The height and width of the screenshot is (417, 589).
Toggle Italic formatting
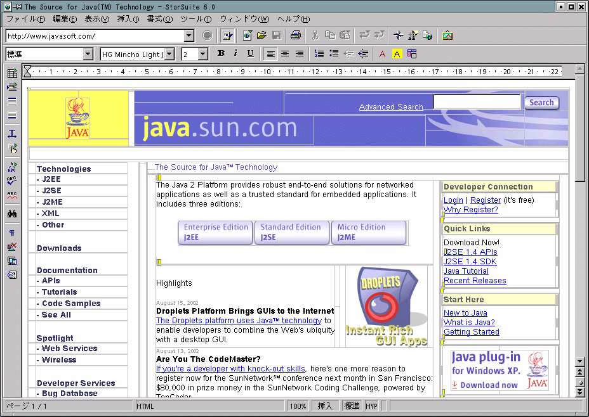point(235,54)
